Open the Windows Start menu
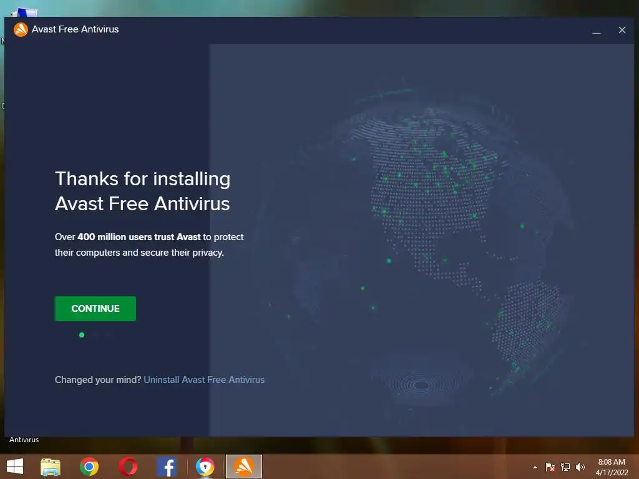Image resolution: width=639 pixels, height=479 pixels. click(x=15, y=467)
